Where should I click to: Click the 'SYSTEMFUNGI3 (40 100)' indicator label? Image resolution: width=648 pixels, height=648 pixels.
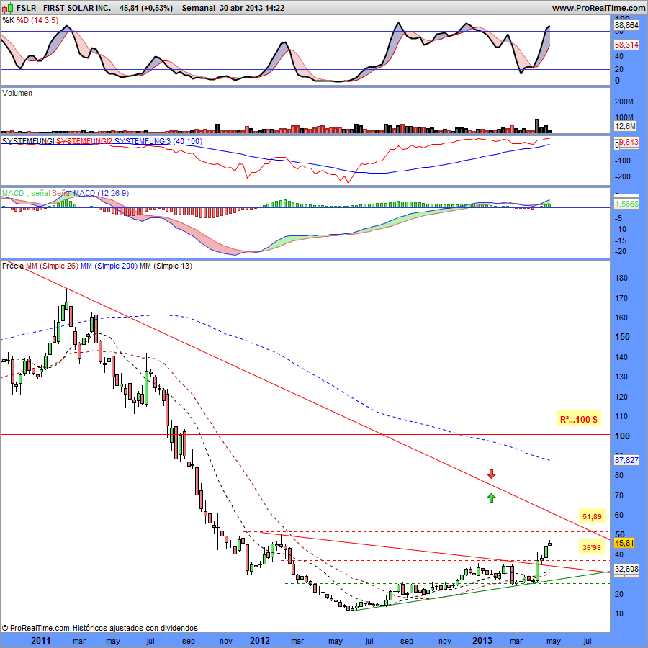(x=158, y=141)
